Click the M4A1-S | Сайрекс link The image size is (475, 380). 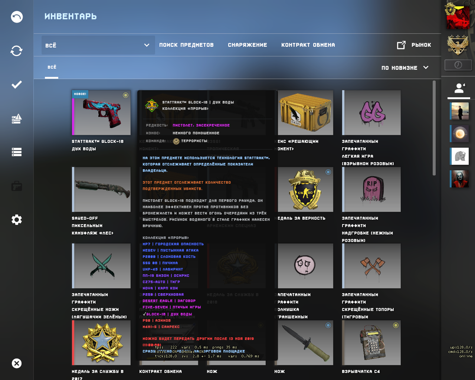pos(161,327)
